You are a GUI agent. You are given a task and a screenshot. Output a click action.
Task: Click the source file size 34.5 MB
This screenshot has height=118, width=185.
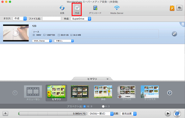77,35
